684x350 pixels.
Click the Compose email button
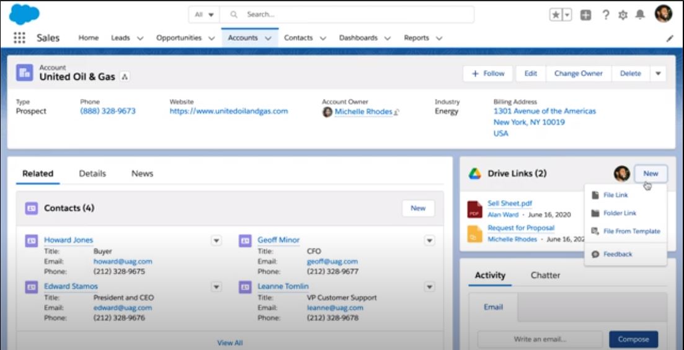point(633,339)
